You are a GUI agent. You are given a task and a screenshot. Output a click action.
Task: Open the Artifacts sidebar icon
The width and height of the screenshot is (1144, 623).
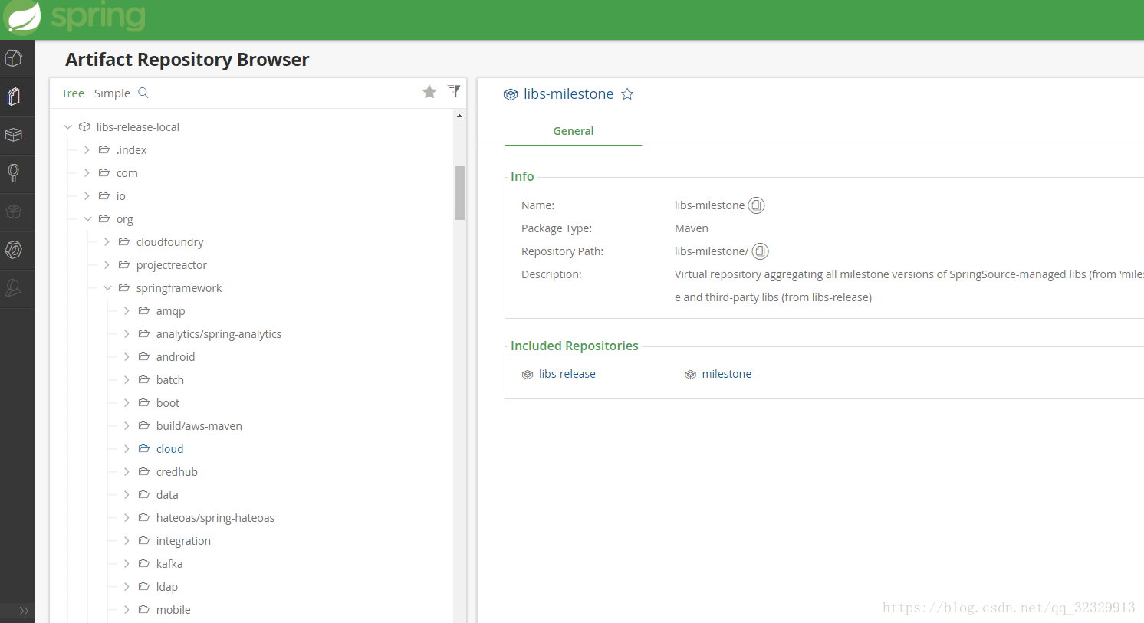pos(14,97)
